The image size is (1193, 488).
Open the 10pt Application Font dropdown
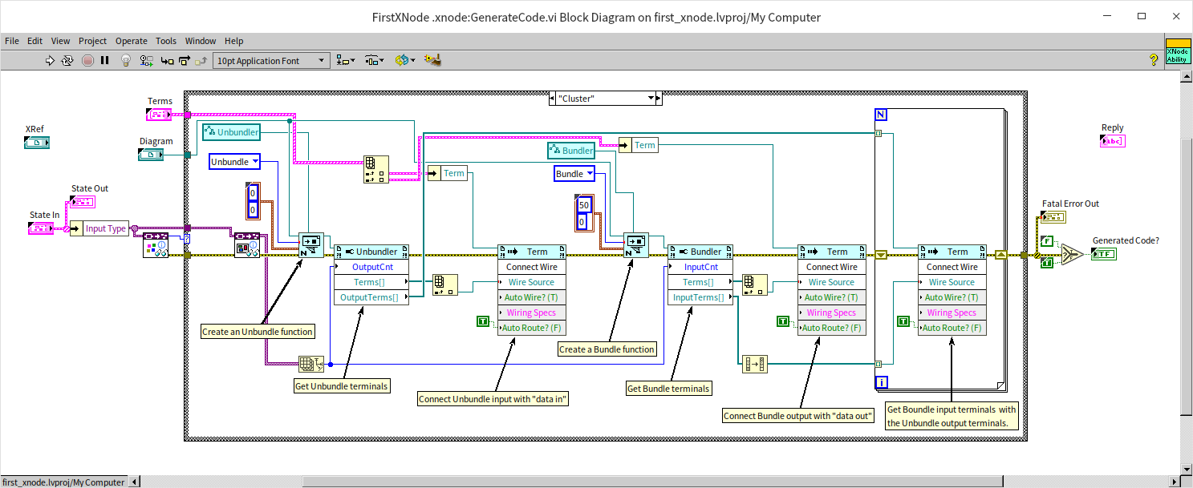(271, 60)
